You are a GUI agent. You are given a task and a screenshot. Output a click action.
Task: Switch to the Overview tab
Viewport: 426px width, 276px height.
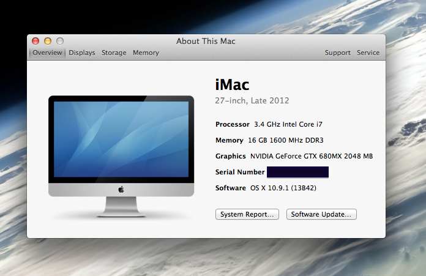47,53
